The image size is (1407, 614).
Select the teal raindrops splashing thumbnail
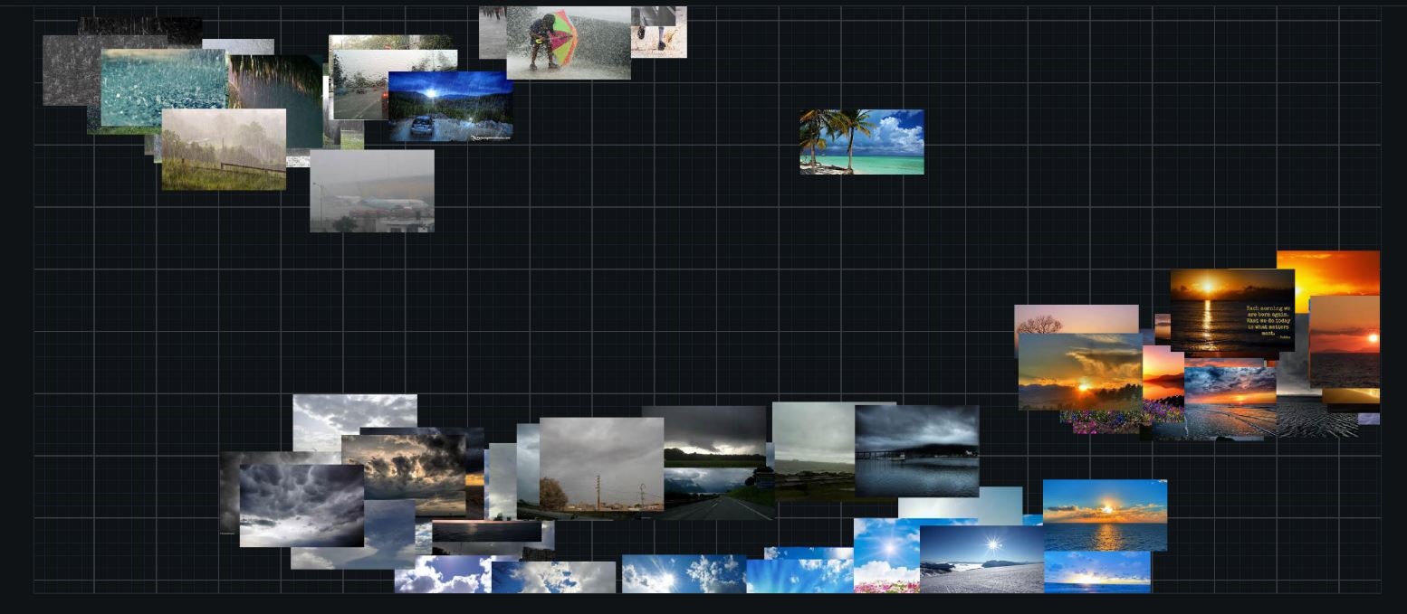click(x=163, y=88)
